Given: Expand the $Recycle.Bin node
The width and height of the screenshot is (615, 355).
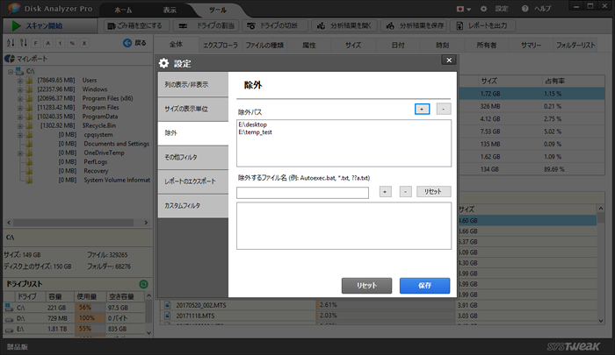Looking at the screenshot, I should coord(20,125).
